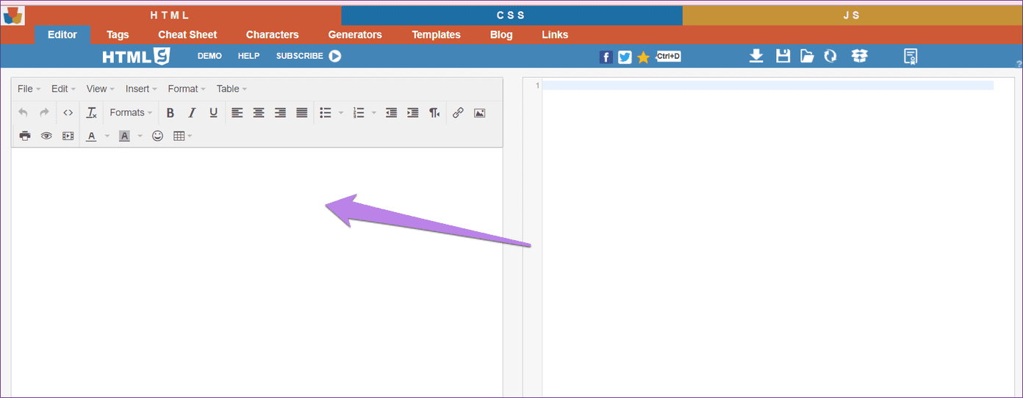Save with the floppy disk icon
Viewport: 1023px width, 398px height.
(x=783, y=56)
